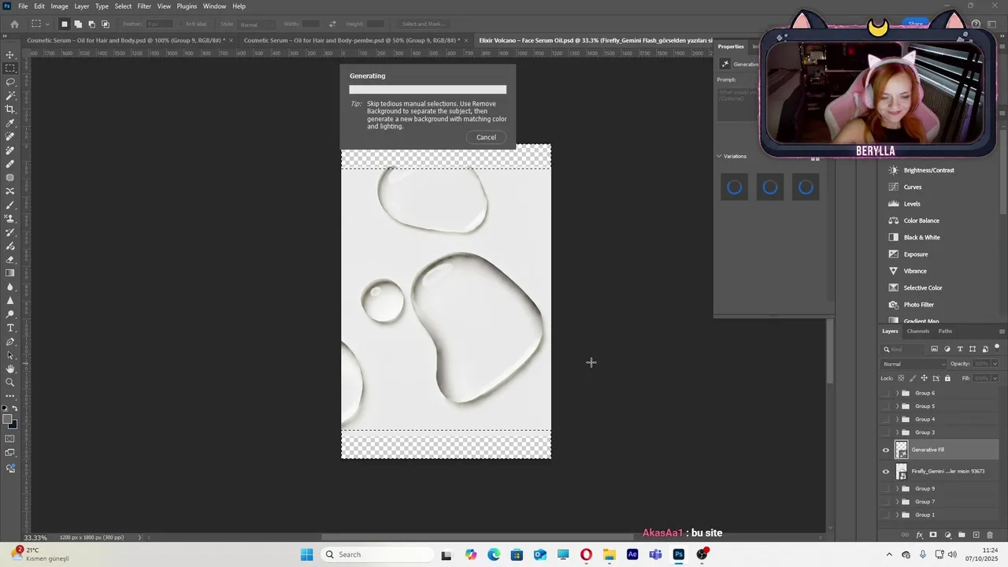Show Group 4 visibility box
This screenshot has width=1008, height=567.
pyautogui.click(x=886, y=419)
